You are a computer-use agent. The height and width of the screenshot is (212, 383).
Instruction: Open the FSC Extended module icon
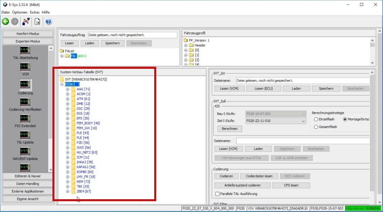pos(25,118)
